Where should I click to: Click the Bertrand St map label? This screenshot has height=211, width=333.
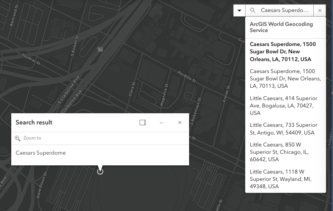pos(14,15)
